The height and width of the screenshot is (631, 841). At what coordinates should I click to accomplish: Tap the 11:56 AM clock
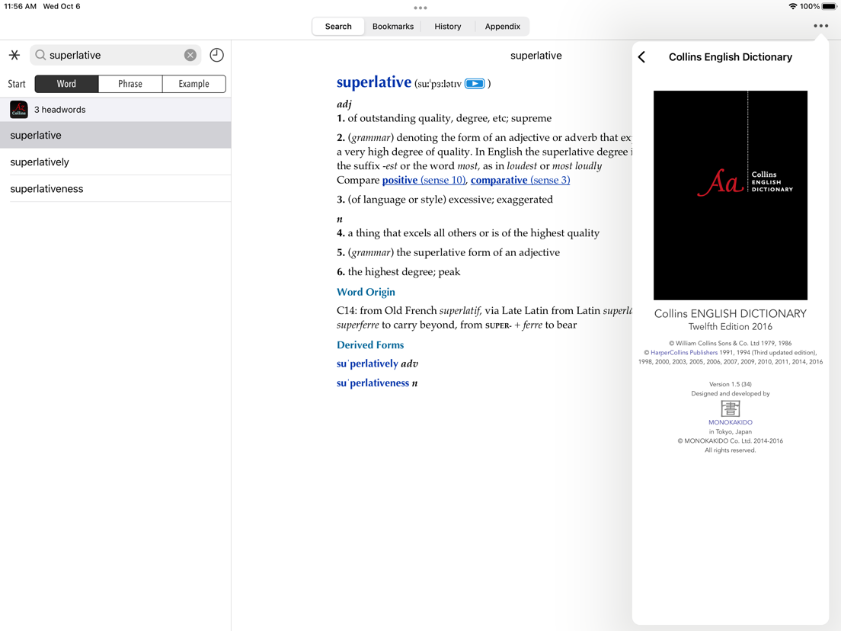point(21,6)
